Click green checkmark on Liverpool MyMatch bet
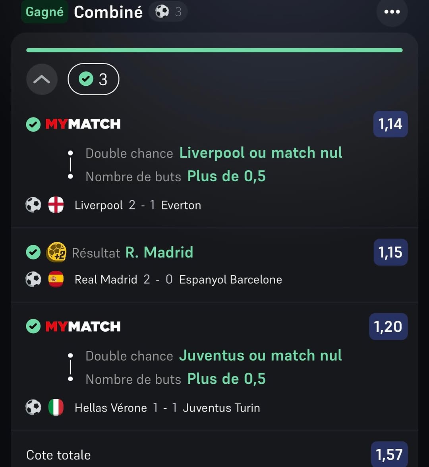This screenshot has width=429, height=467. tap(33, 124)
